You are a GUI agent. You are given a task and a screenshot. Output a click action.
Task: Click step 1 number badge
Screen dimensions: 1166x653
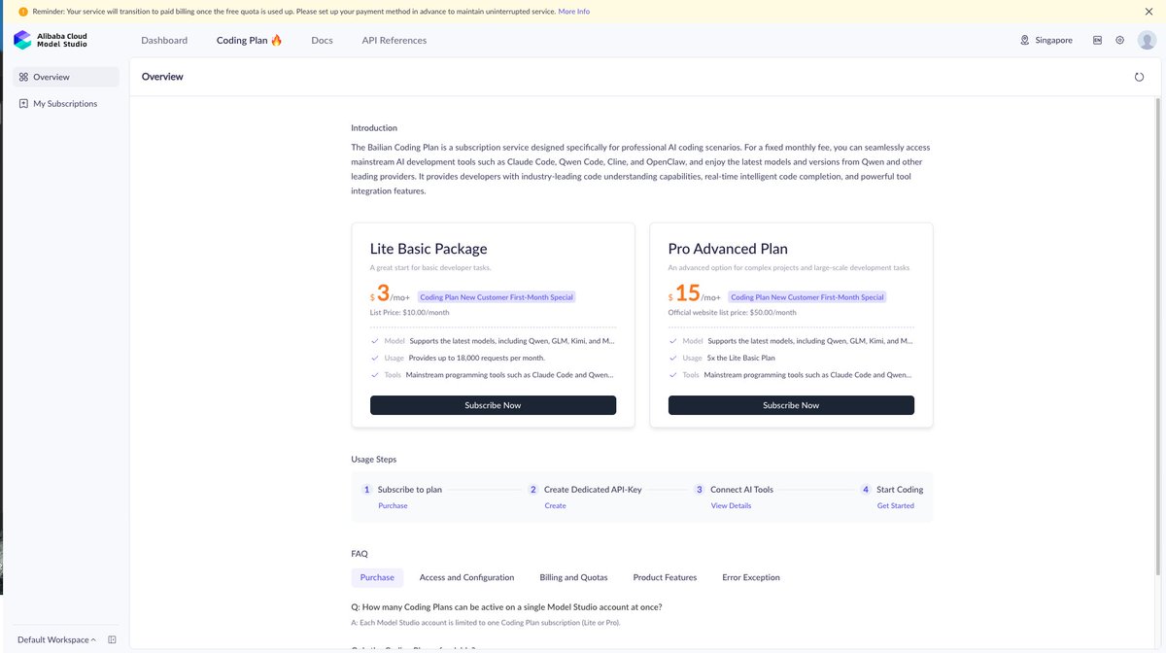pos(366,490)
